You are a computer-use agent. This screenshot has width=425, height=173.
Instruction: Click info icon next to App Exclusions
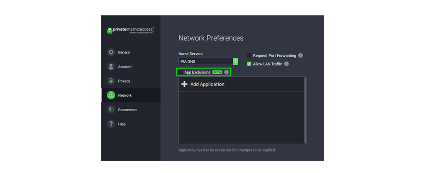pos(227,72)
